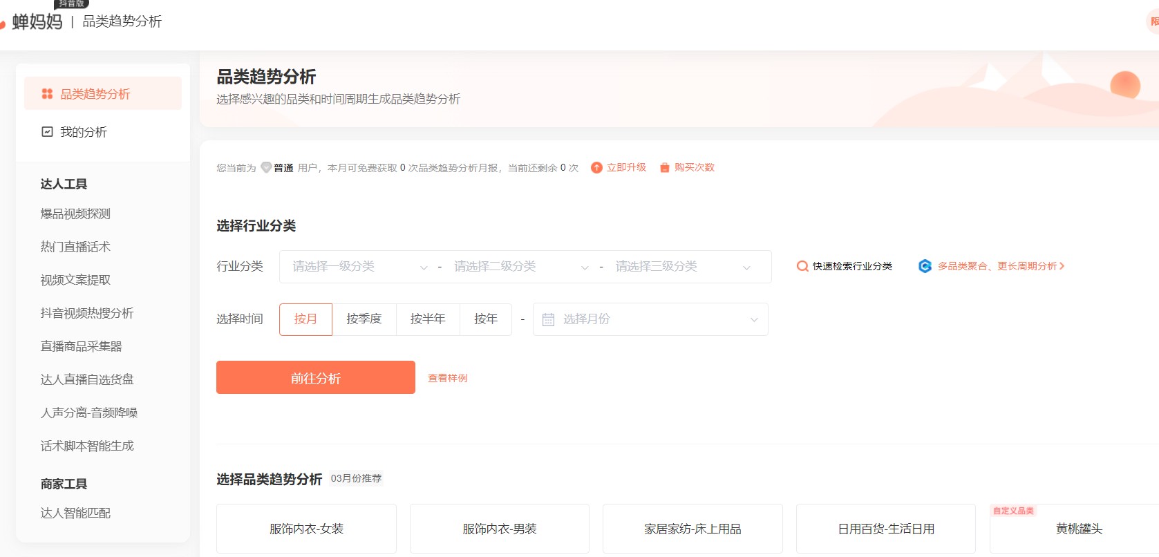The height and width of the screenshot is (557, 1159).
Task: Click the 蝉妈妈 logo
Action: pos(32,22)
